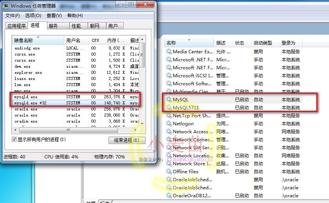Click the 结束进程(E) button
The image size is (329, 203).
pyautogui.click(x=127, y=140)
